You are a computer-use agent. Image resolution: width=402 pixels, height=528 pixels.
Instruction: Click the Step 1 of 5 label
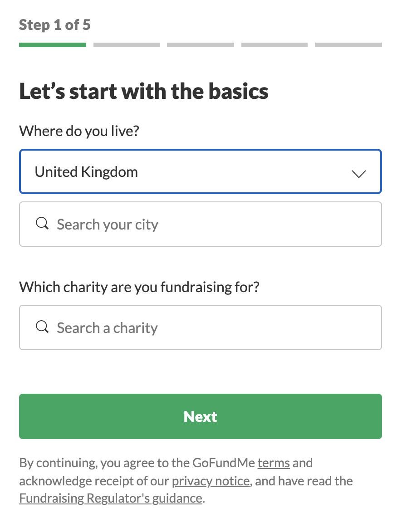[54, 25]
